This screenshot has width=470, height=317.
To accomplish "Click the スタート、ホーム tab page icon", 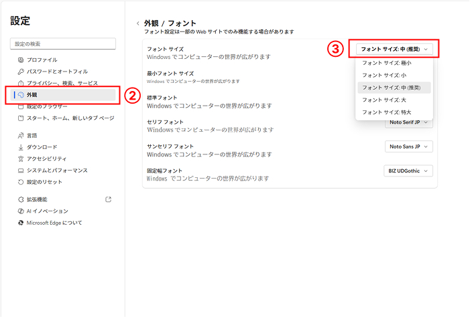I will click(x=21, y=118).
